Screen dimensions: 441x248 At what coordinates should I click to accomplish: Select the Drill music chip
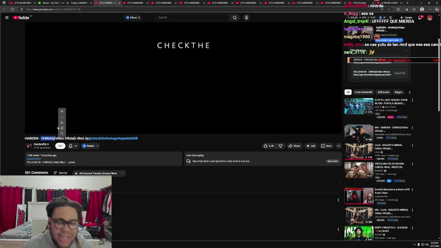point(383,92)
